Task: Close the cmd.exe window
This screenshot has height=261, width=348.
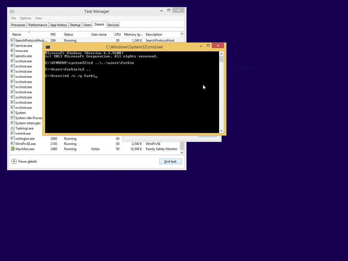Action: coord(218,46)
